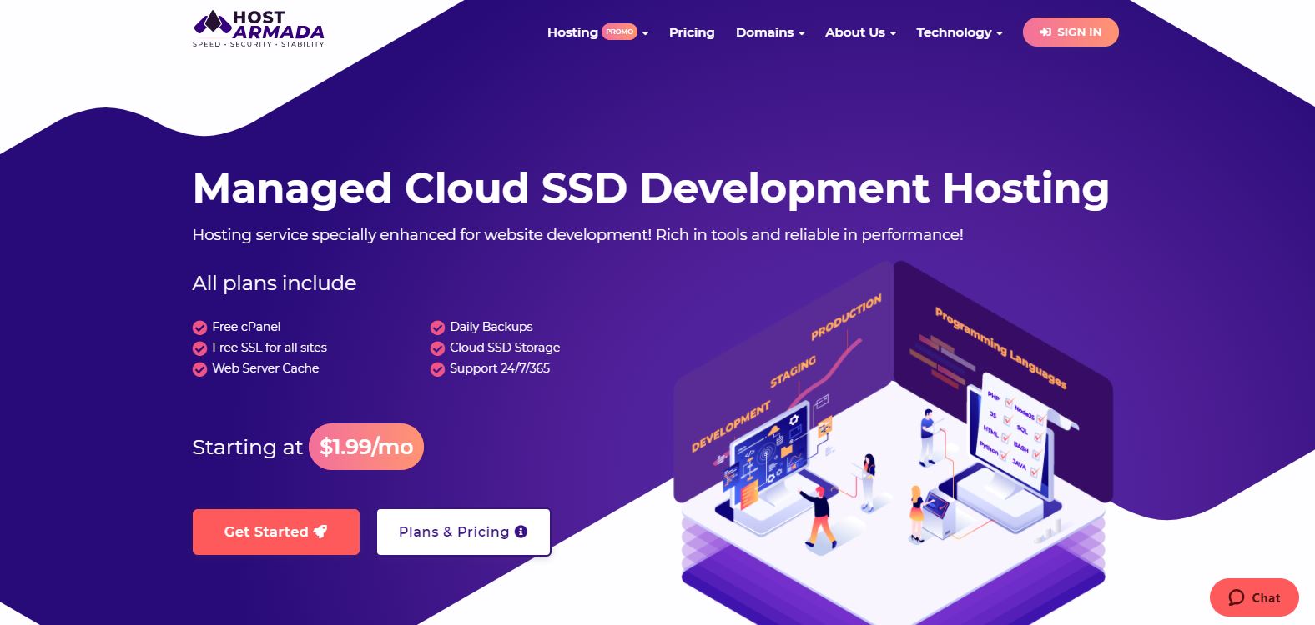
Task: Click the checkmark beside Free cPanel
Action: pyautogui.click(x=199, y=327)
